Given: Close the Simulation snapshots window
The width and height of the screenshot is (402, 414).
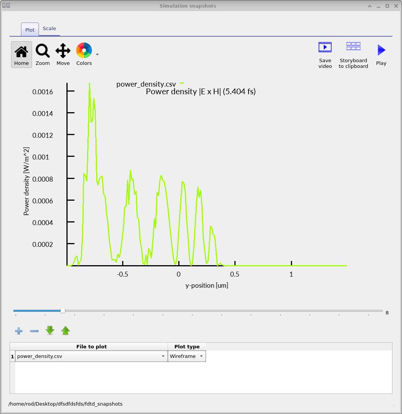Looking at the screenshot, I should pyautogui.click(x=396, y=6).
